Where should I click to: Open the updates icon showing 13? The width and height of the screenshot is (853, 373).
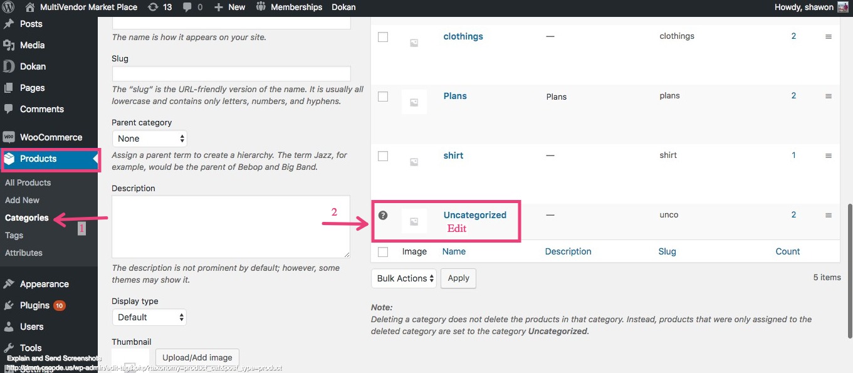click(x=153, y=7)
